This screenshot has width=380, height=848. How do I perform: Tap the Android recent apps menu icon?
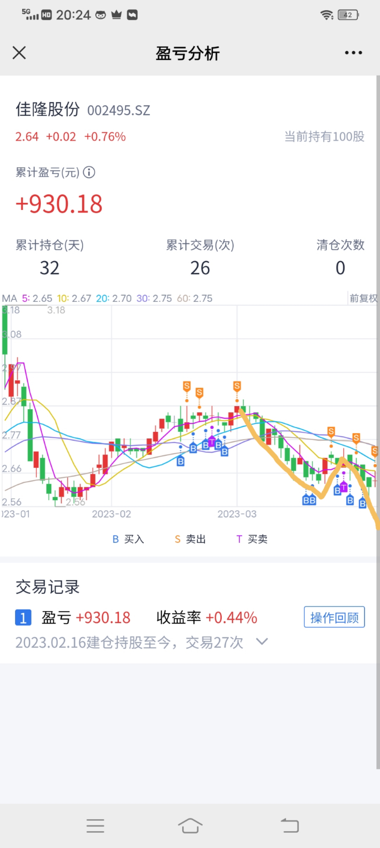click(x=95, y=825)
